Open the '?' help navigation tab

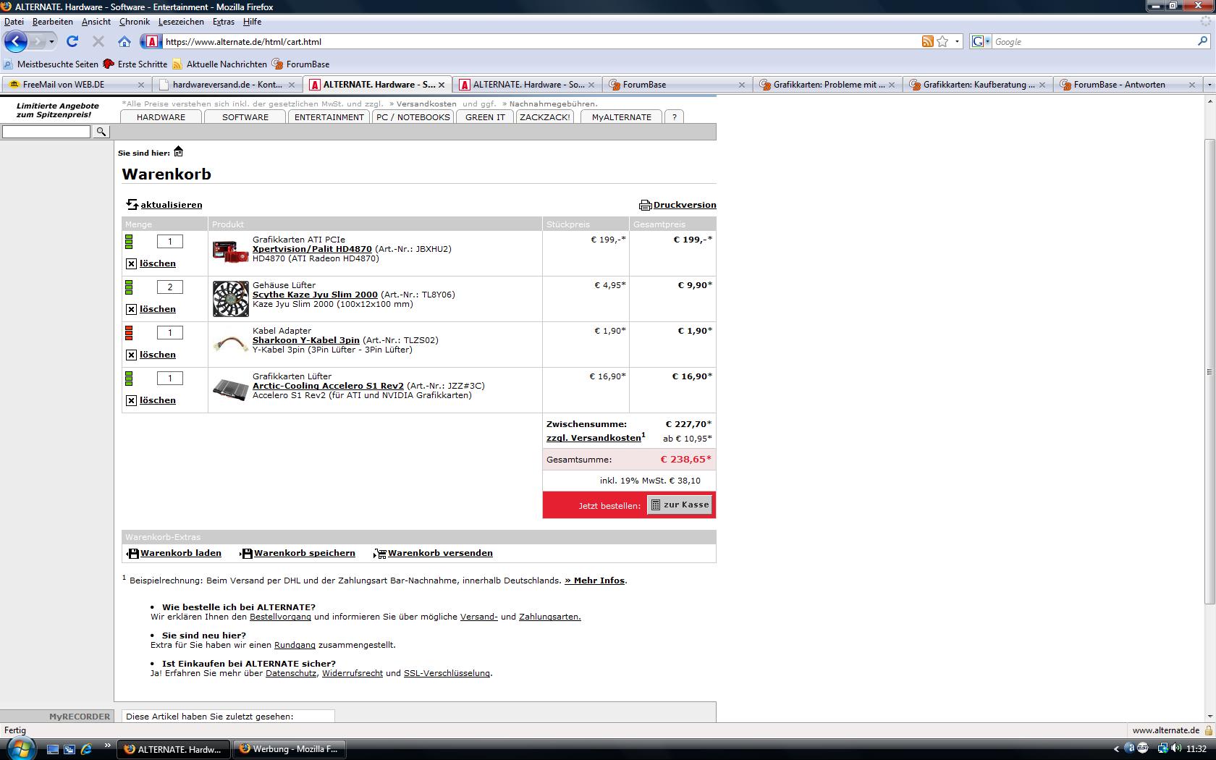(674, 117)
